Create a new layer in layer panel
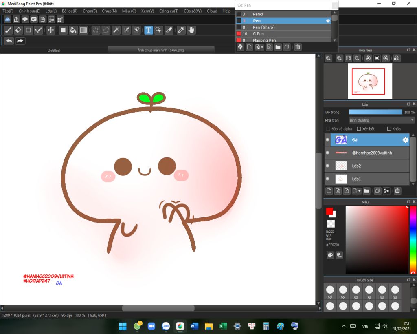Screen dimensions: 417x334 point(329,191)
